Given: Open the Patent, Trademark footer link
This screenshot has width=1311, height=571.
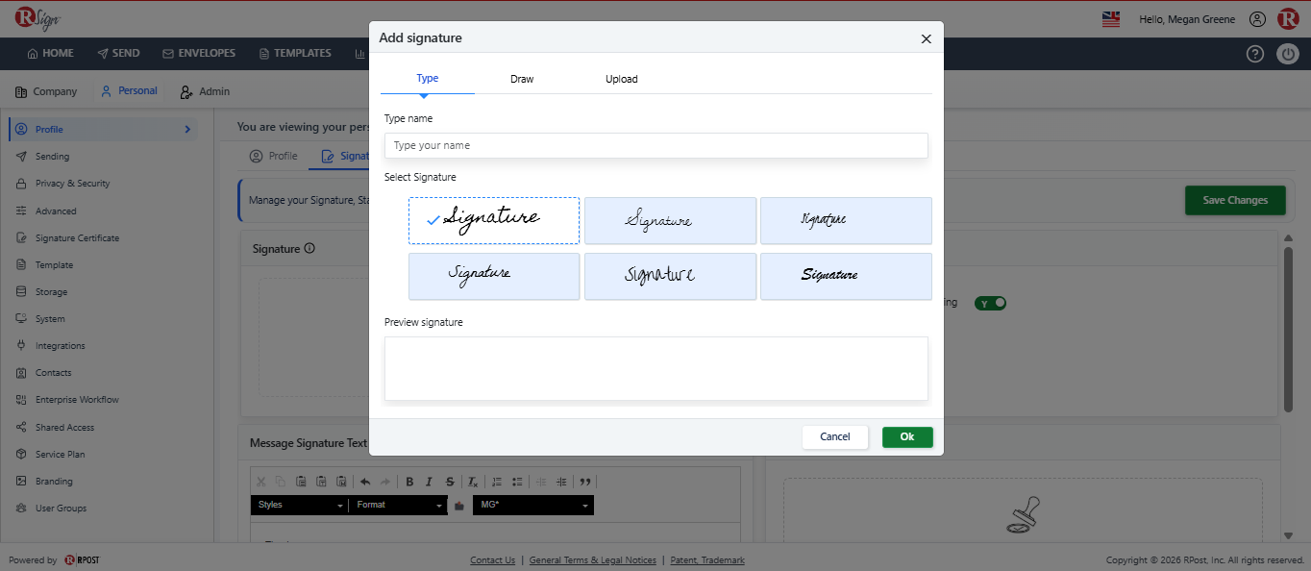Looking at the screenshot, I should click(707, 560).
